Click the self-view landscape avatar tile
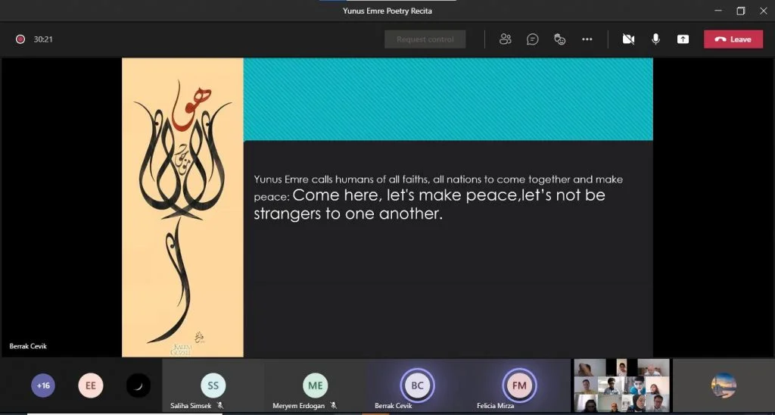The height and width of the screenshot is (415, 775). [x=724, y=385]
